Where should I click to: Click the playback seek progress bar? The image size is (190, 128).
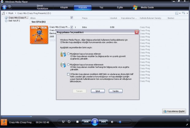pos(95,117)
